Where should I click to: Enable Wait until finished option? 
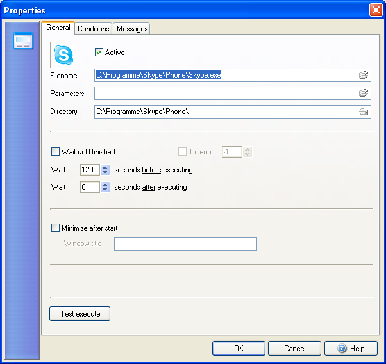55,152
